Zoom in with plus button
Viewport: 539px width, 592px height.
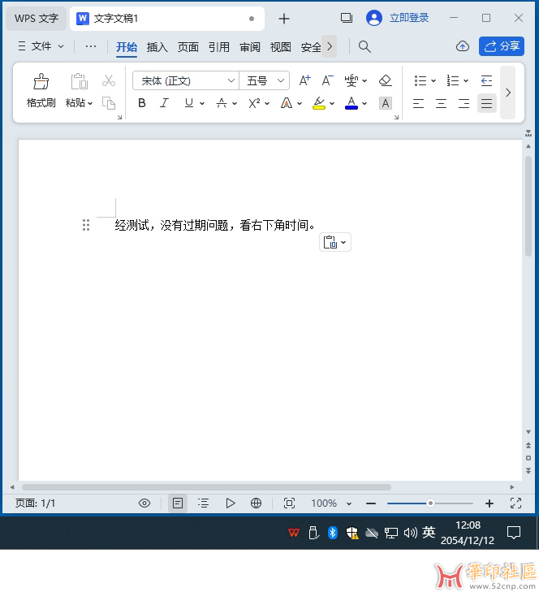(489, 503)
